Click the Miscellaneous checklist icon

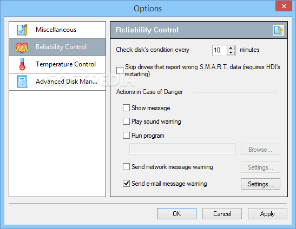coord(22,30)
